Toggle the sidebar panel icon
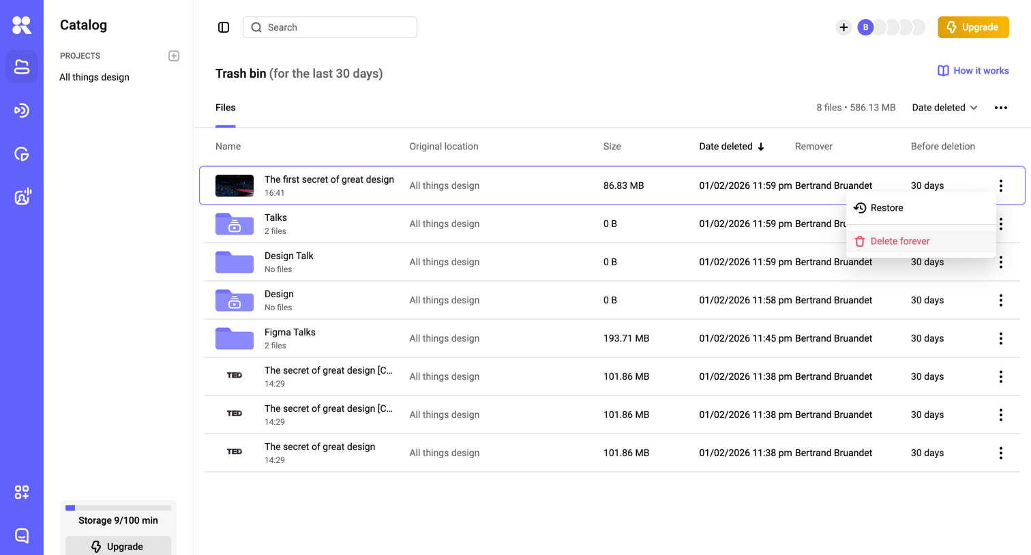1031x555 pixels. point(224,27)
